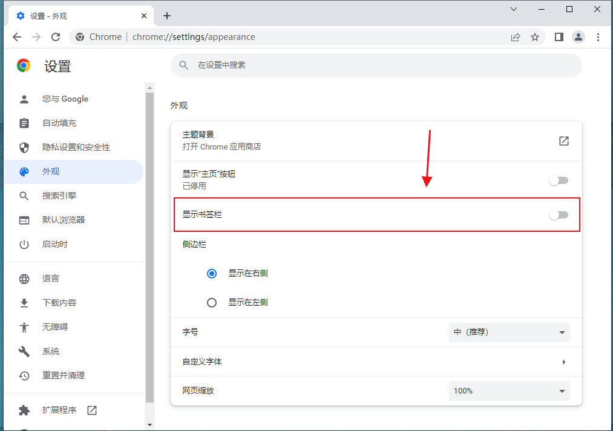613x431 pixels.
Task: Select the 显示在右侧 radio button
Action: (212, 274)
